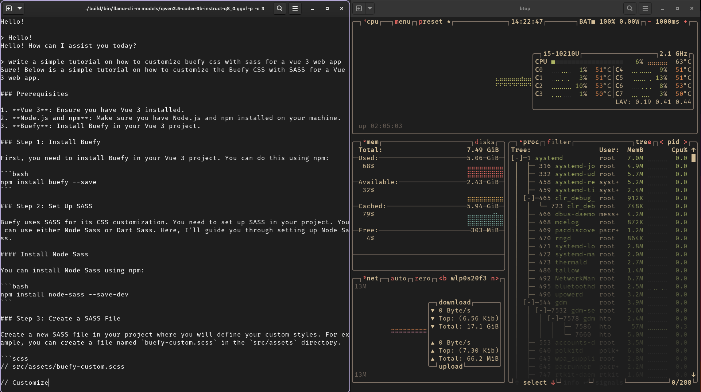Screen dimensions: 701x392
Task: Click the process scrollbar thumb
Action: [693, 158]
